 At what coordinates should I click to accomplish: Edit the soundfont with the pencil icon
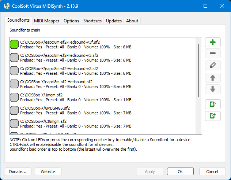[213, 65]
